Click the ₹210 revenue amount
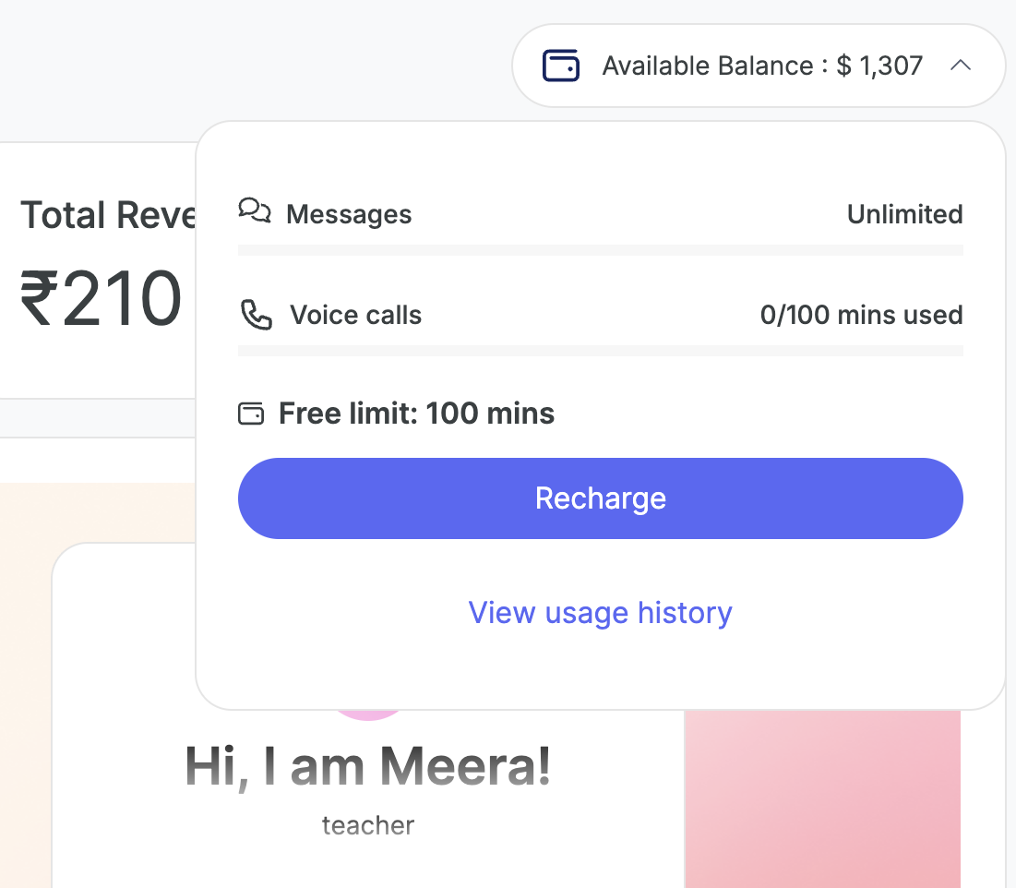Viewport: 1016px width, 888px height. [101, 298]
